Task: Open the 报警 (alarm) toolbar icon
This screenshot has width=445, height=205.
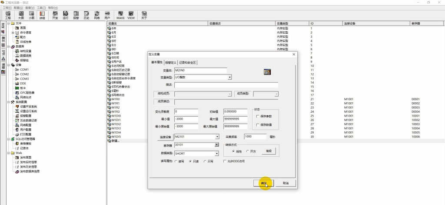Action: (x=76, y=15)
